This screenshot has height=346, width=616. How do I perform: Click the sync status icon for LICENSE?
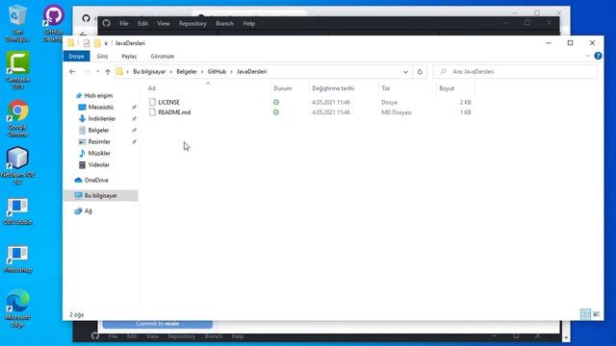point(276,102)
